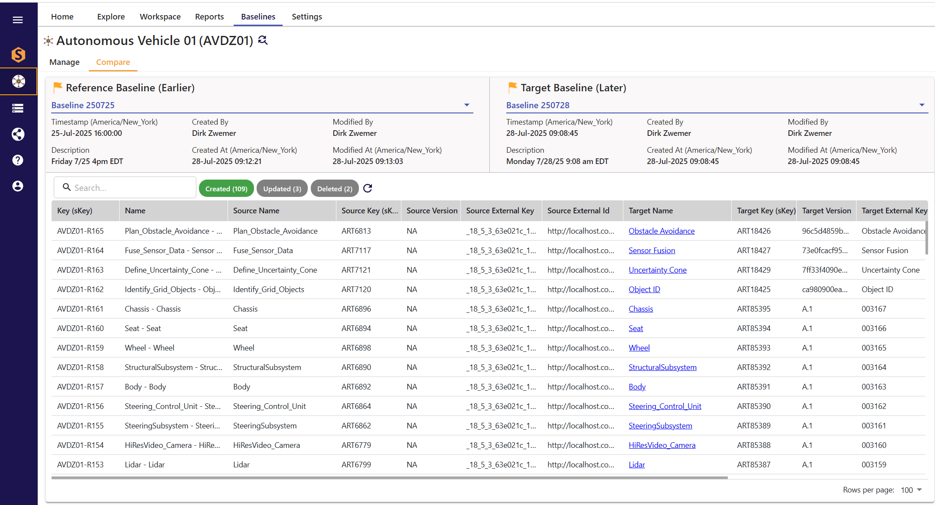Open the help question mark icon
This screenshot has width=935, height=505.
[x=18, y=160]
